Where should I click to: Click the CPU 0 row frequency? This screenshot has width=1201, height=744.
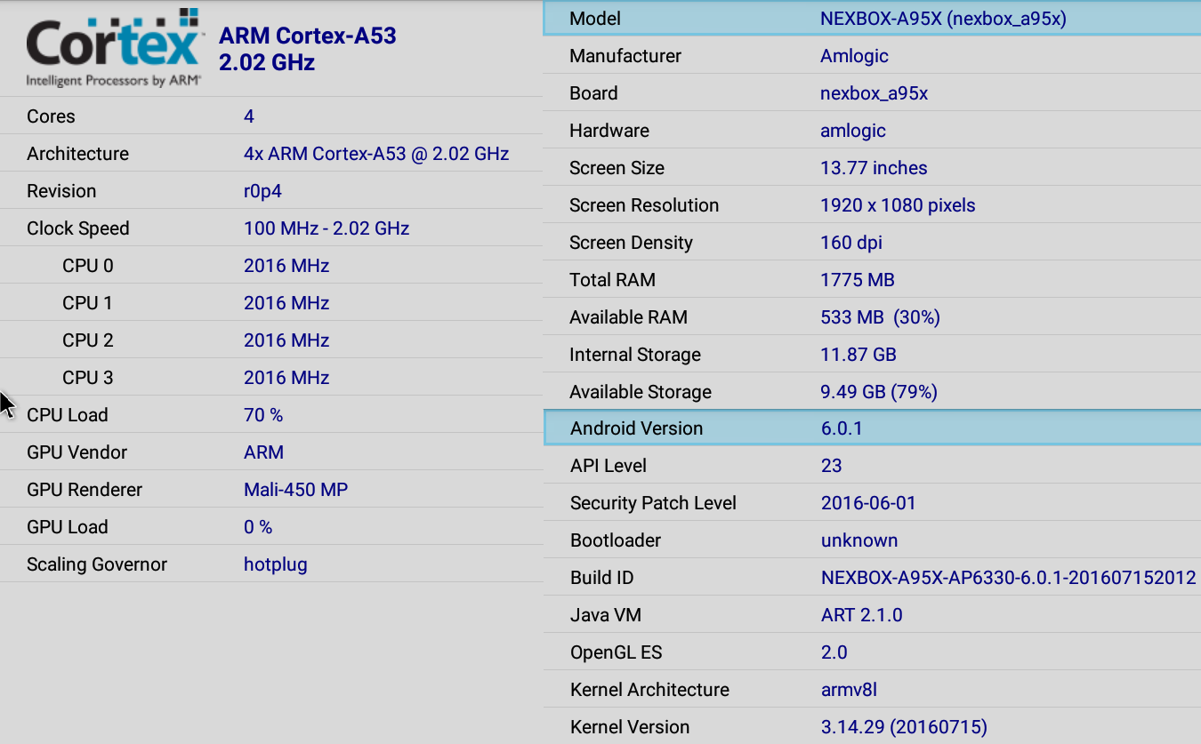click(286, 266)
